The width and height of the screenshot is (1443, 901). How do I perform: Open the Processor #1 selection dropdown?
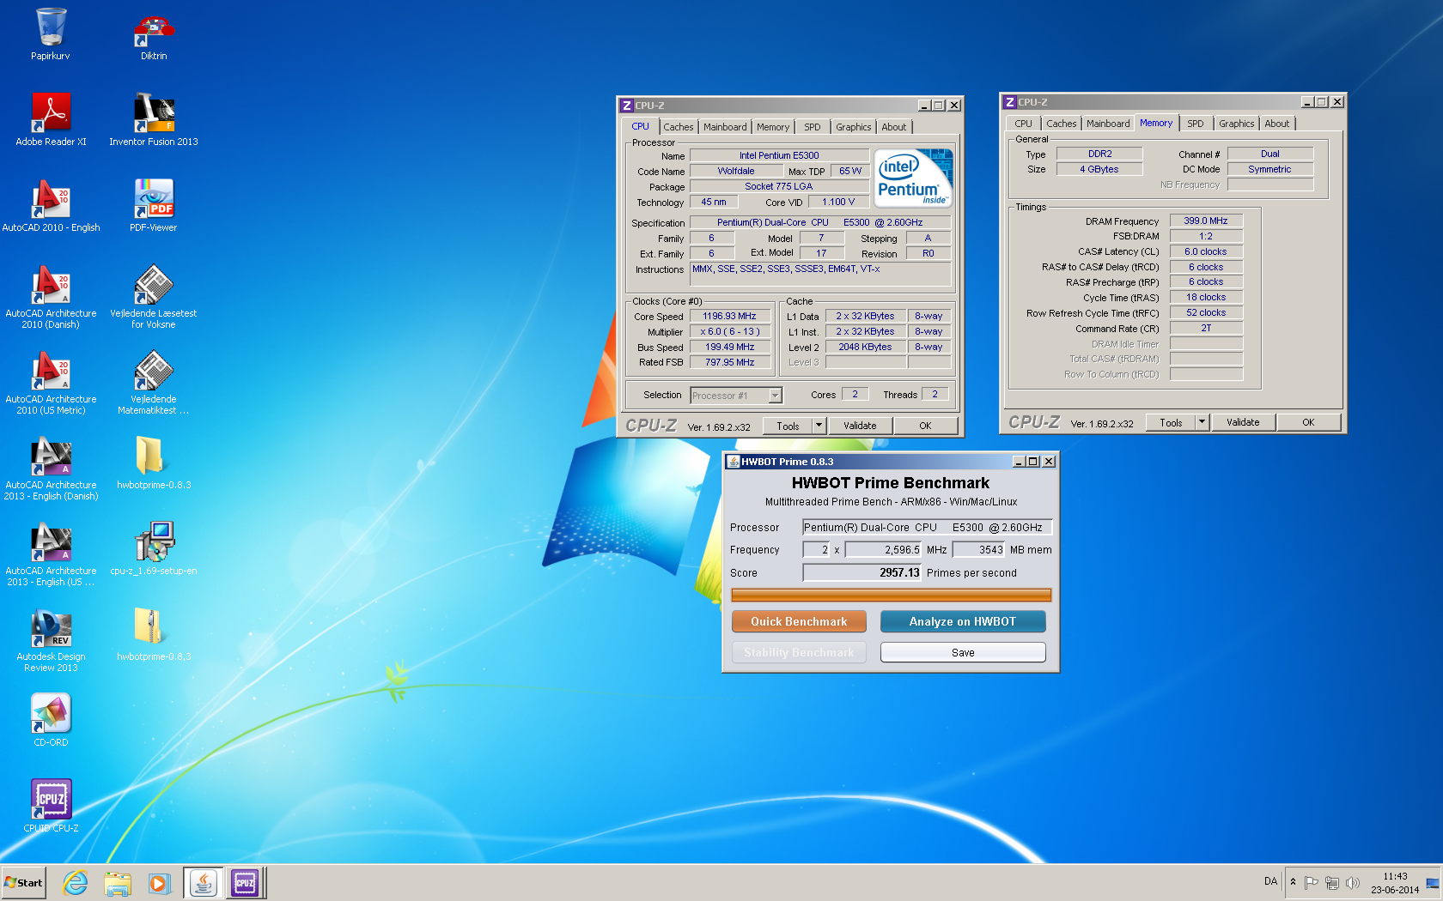(736, 396)
